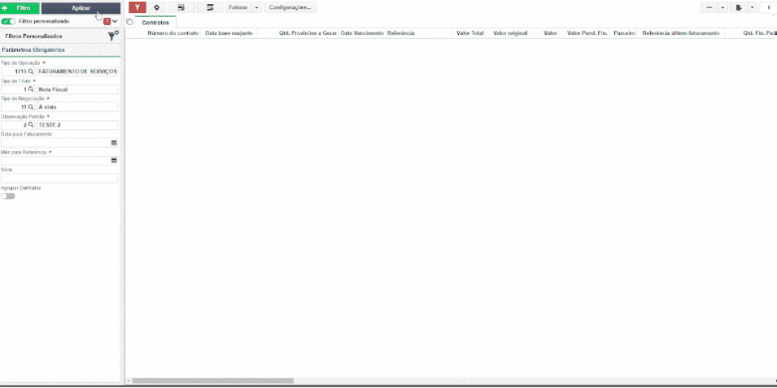
Task: Click the Tipo de Operação code field 1715
Action: coord(19,71)
